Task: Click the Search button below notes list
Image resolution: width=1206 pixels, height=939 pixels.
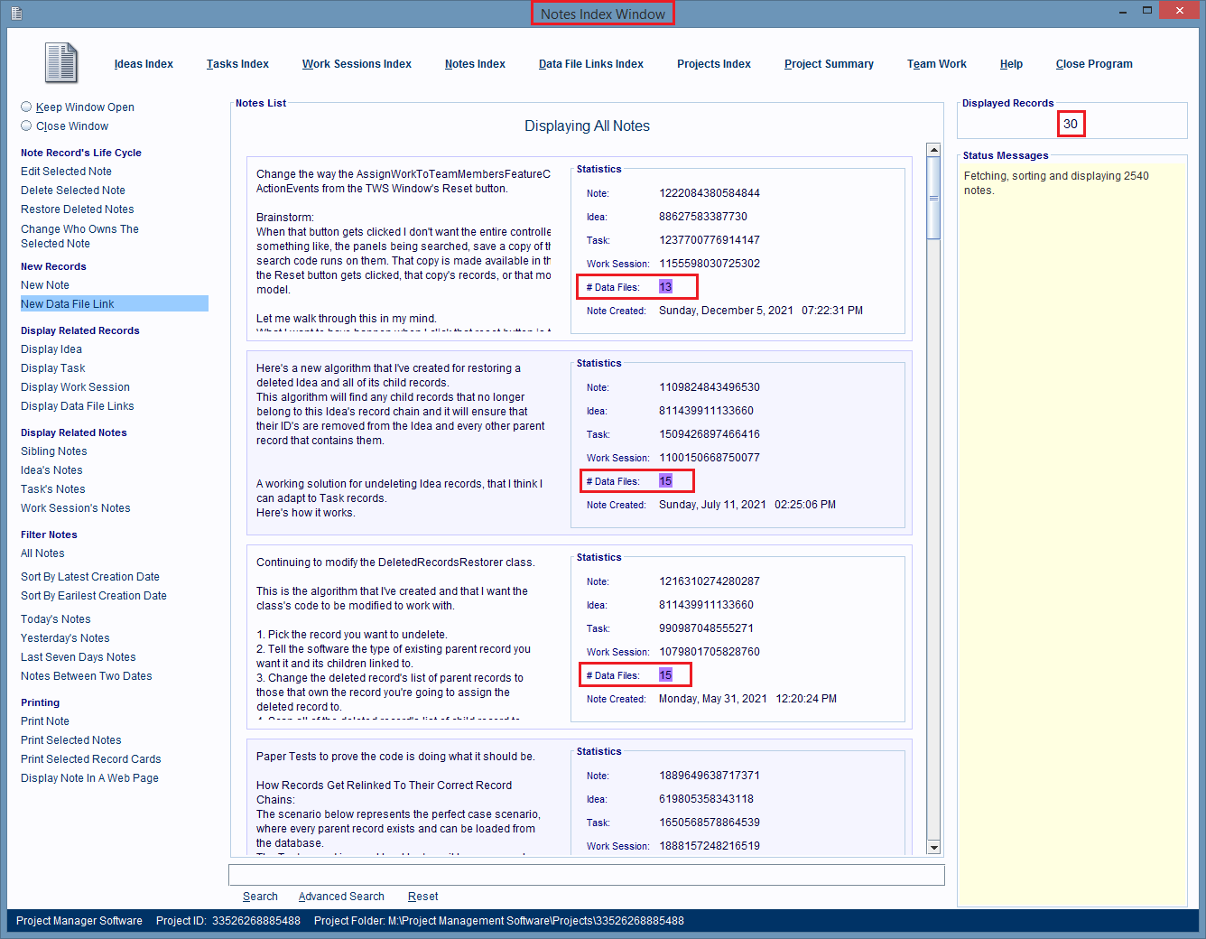Action: pos(260,897)
